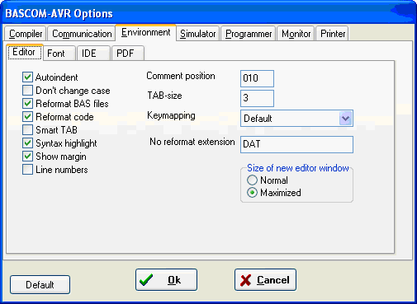Click the Cancel button
The image size is (417, 304).
265,280
